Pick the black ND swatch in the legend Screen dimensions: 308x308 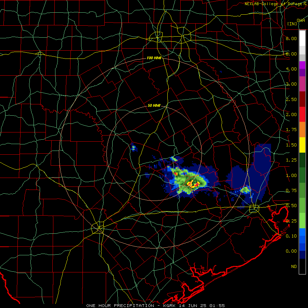(302, 266)
